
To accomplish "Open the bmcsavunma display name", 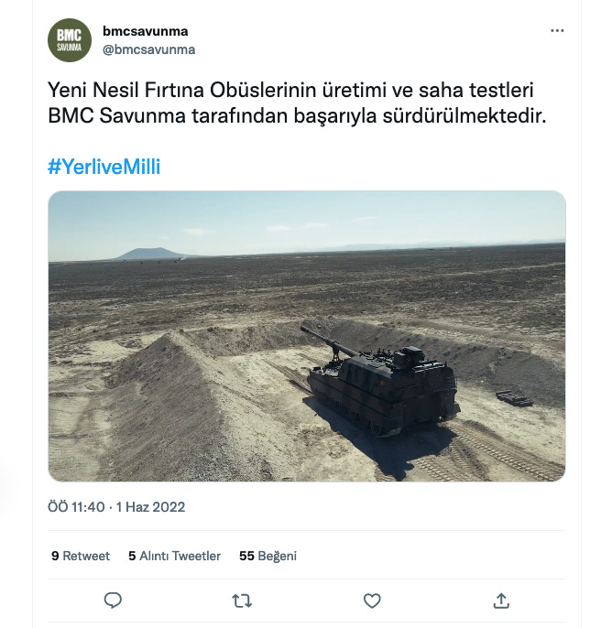I will click(x=145, y=31).
